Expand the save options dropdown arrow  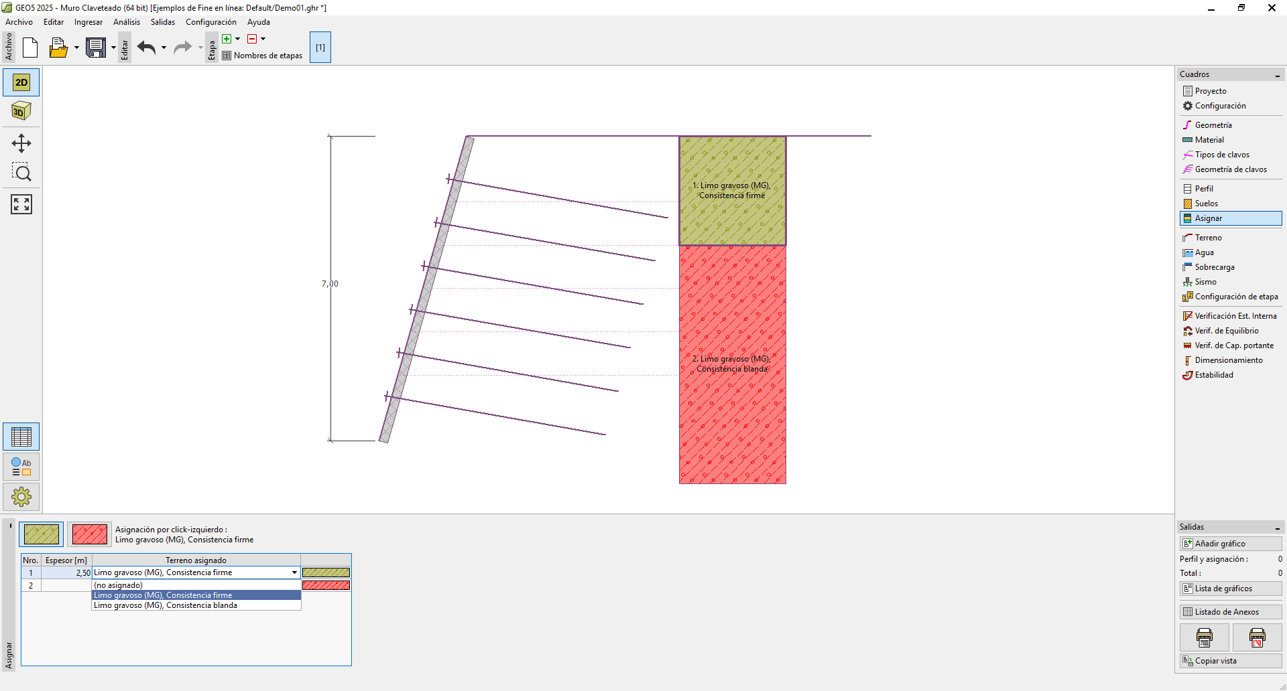[113, 48]
